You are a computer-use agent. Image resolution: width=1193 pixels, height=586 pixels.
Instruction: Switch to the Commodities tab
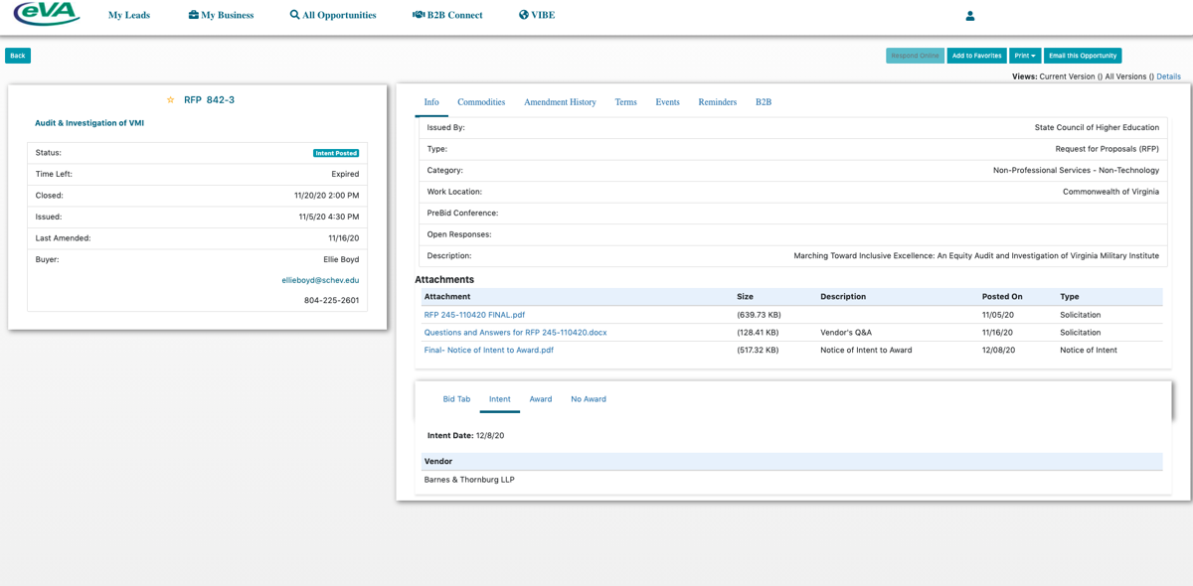(x=481, y=102)
